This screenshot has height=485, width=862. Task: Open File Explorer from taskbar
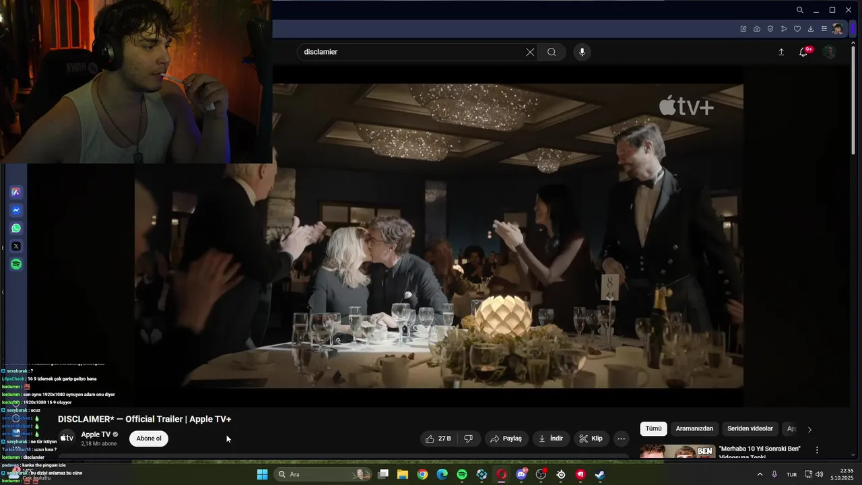403,474
